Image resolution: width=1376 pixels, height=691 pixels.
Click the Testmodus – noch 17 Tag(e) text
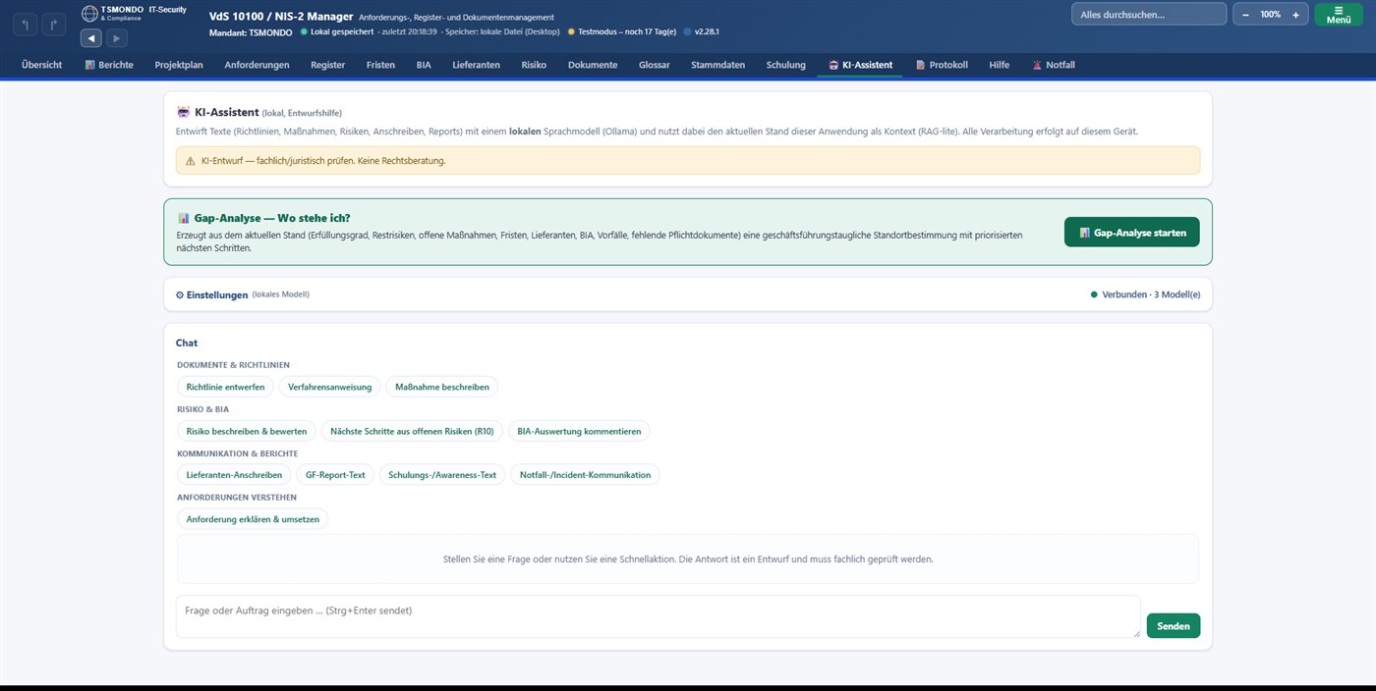click(x=627, y=32)
